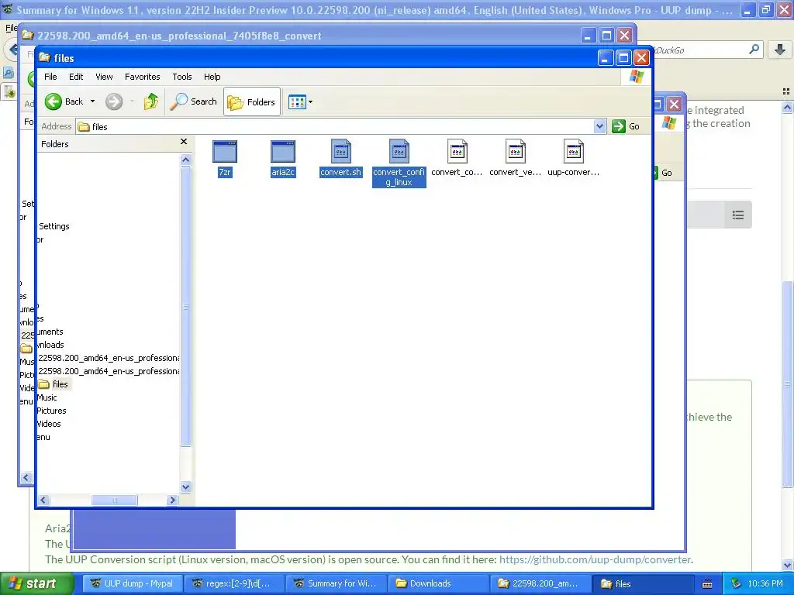Go up one folder level

pyautogui.click(x=151, y=101)
